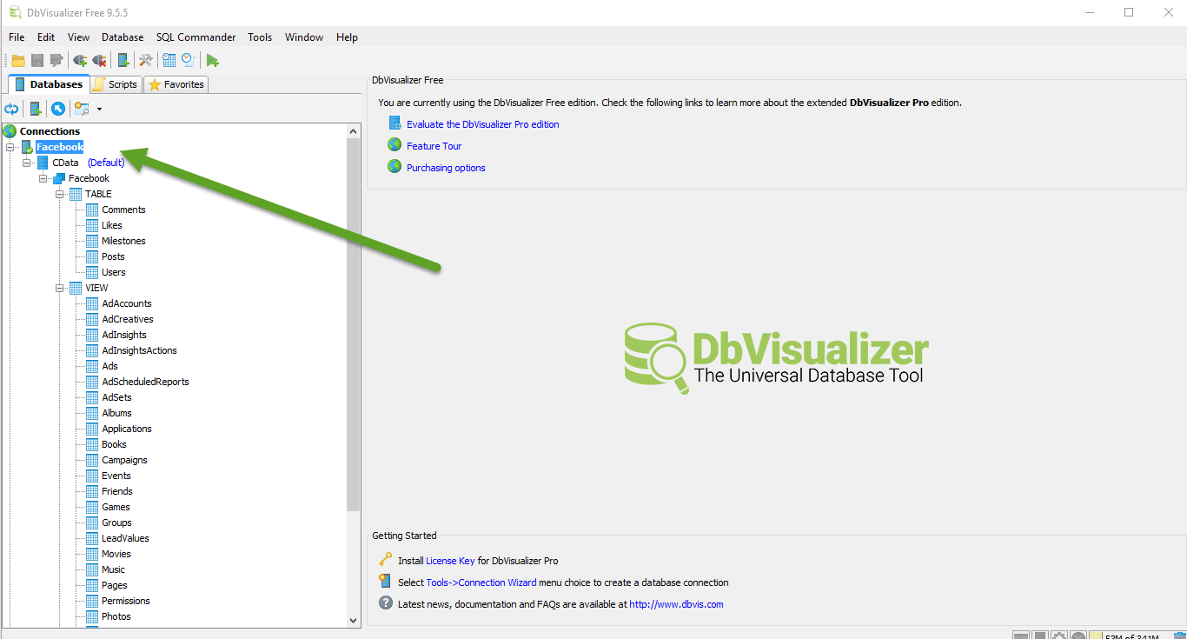This screenshot has width=1187, height=639.
Task: Open the Purchasing options link
Action: (446, 168)
